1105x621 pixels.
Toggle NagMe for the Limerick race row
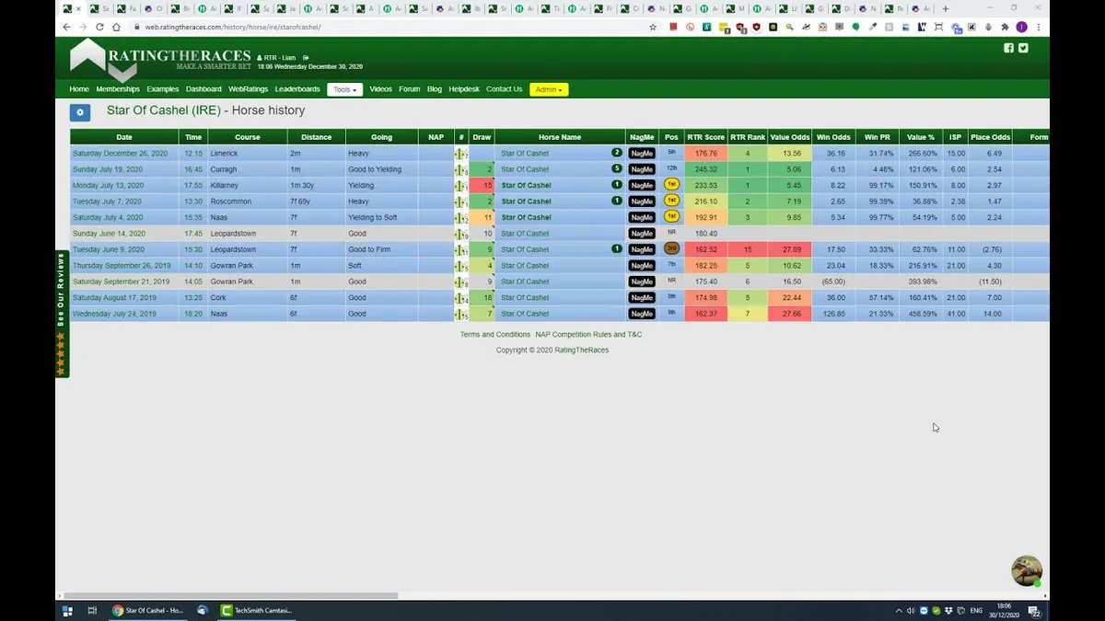[642, 154]
